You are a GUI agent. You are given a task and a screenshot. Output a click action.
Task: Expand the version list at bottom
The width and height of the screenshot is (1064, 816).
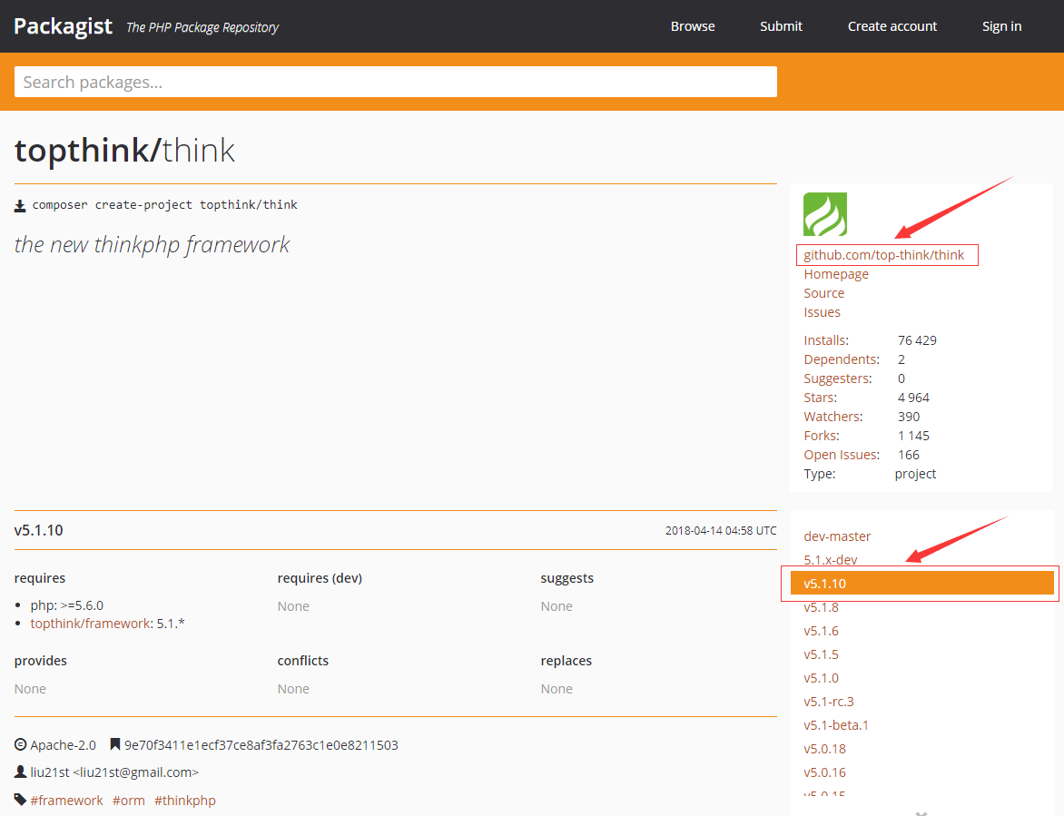(921, 811)
